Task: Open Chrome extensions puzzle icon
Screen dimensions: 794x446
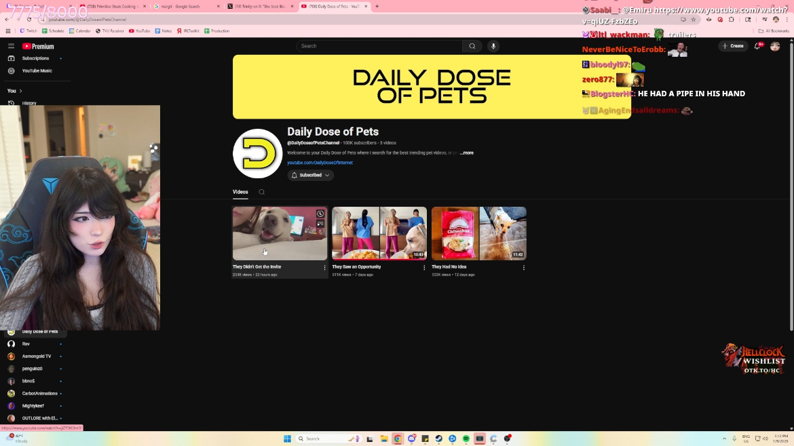Action: click(x=731, y=20)
